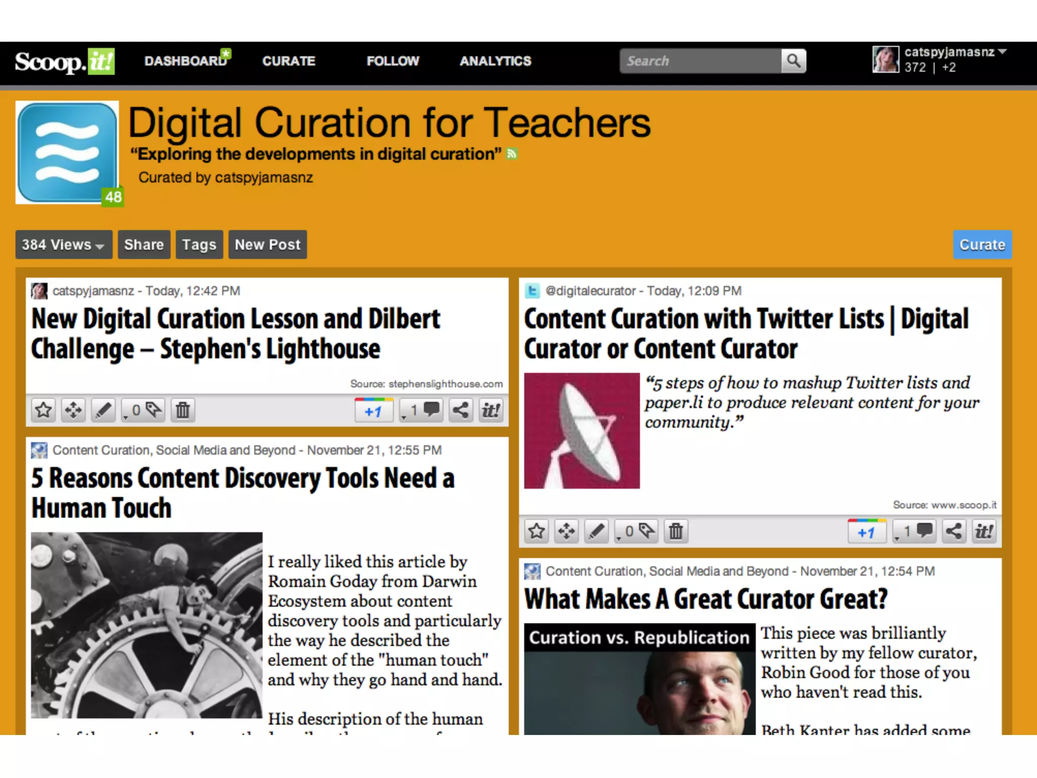Delete the Dilbert Challenge post via trash icon
Image resolution: width=1037 pixels, height=778 pixels.
pos(183,410)
